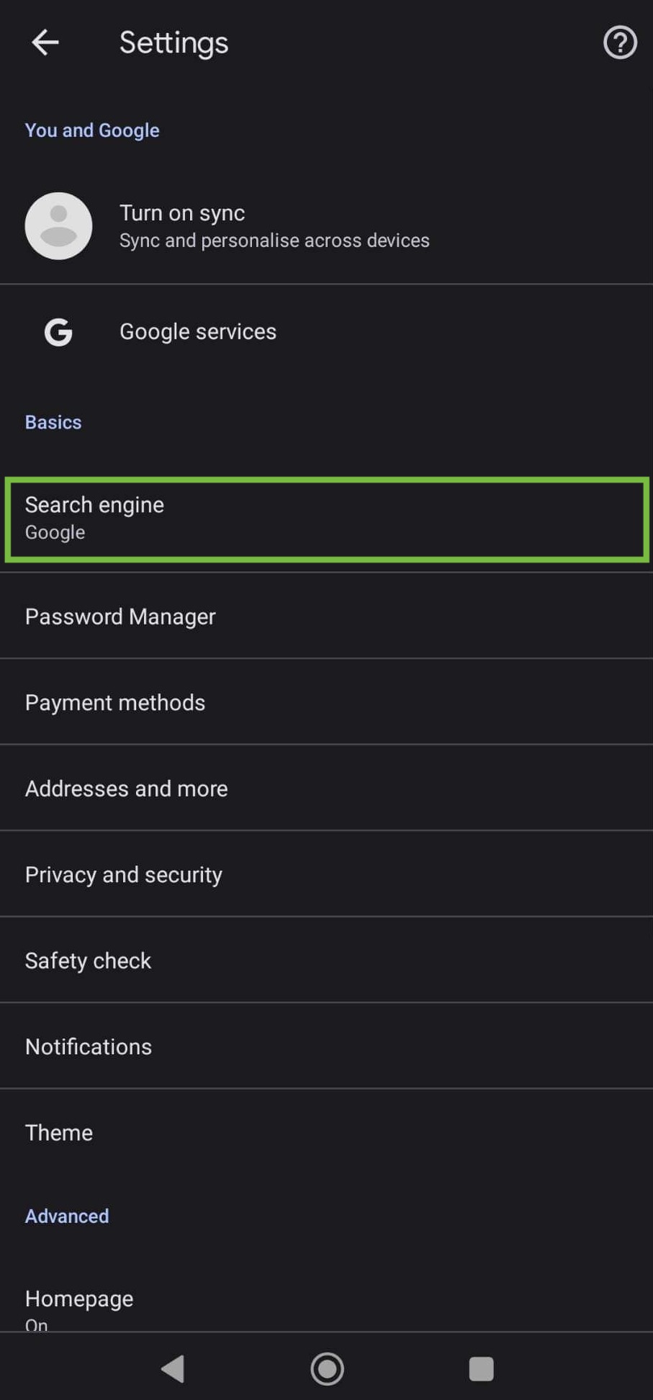The height and width of the screenshot is (1400, 653).
Task: Open the help question mark icon
Action: pos(619,42)
